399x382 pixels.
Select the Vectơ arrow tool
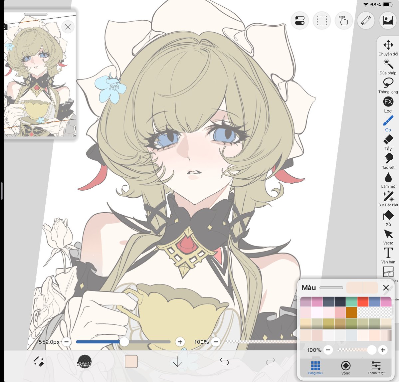(388, 237)
